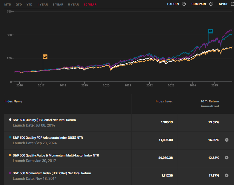The height and width of the screenshot is (185, 234).
Task: Click teal color dot for FCF Aristocrats
Action: (10, 137)
